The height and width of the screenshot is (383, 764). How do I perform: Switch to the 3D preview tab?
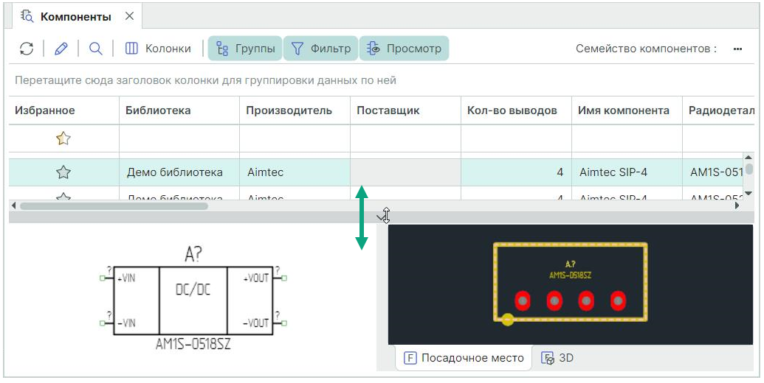point(558,358)
